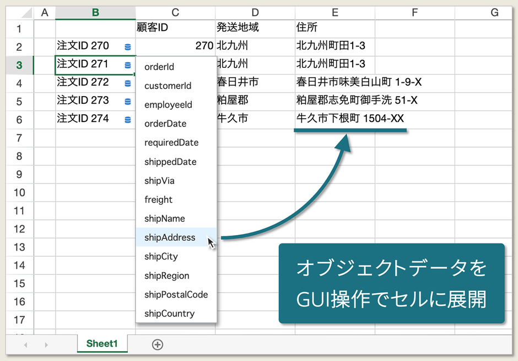Select row 3 header

pyautogui.click(x=19, y=65)
